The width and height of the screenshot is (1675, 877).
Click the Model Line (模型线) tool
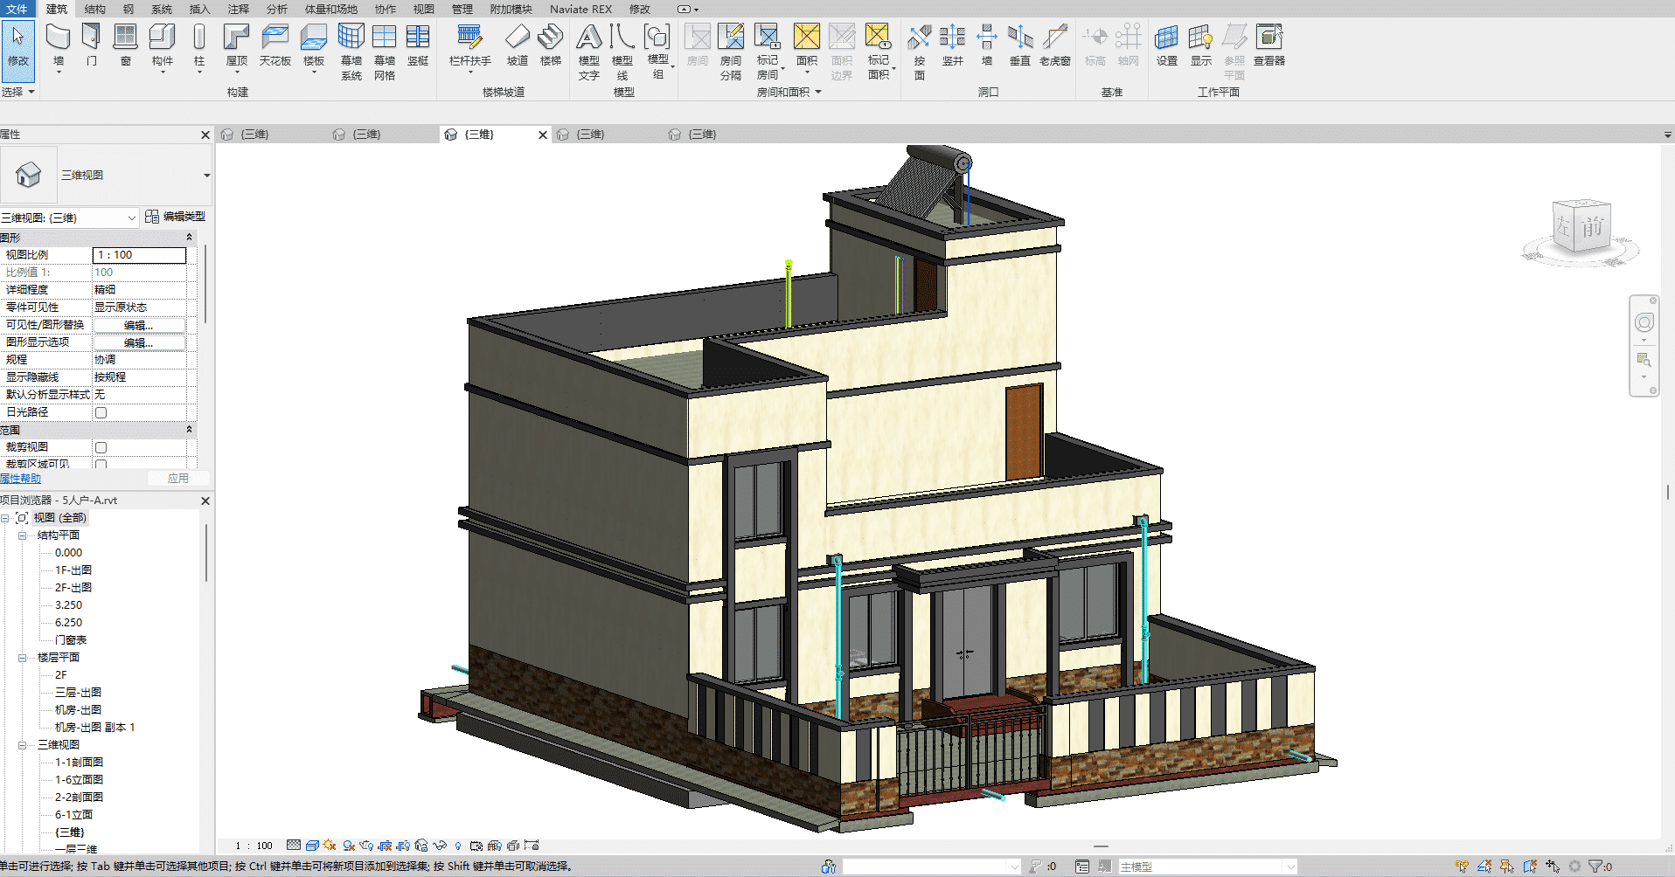pos(622,52)
